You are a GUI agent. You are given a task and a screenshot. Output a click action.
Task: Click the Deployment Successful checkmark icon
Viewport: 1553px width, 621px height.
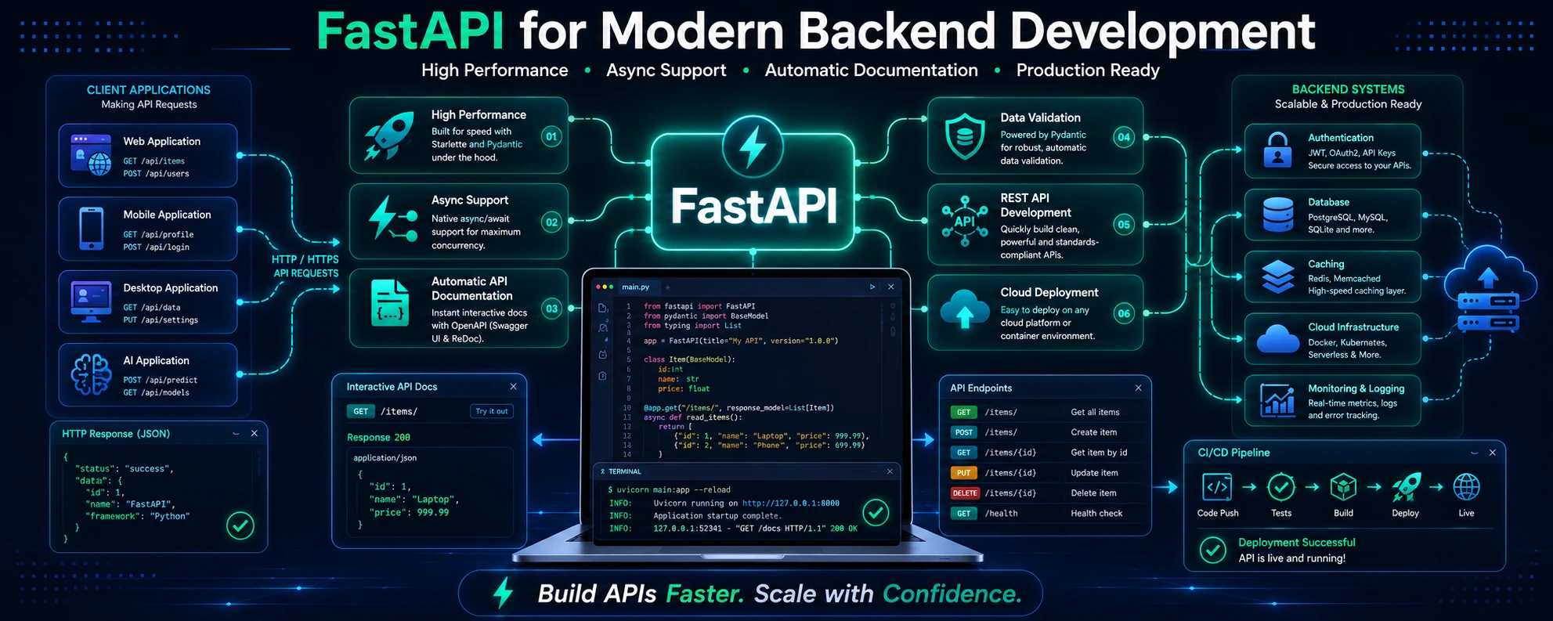[x=1213, y=550]
